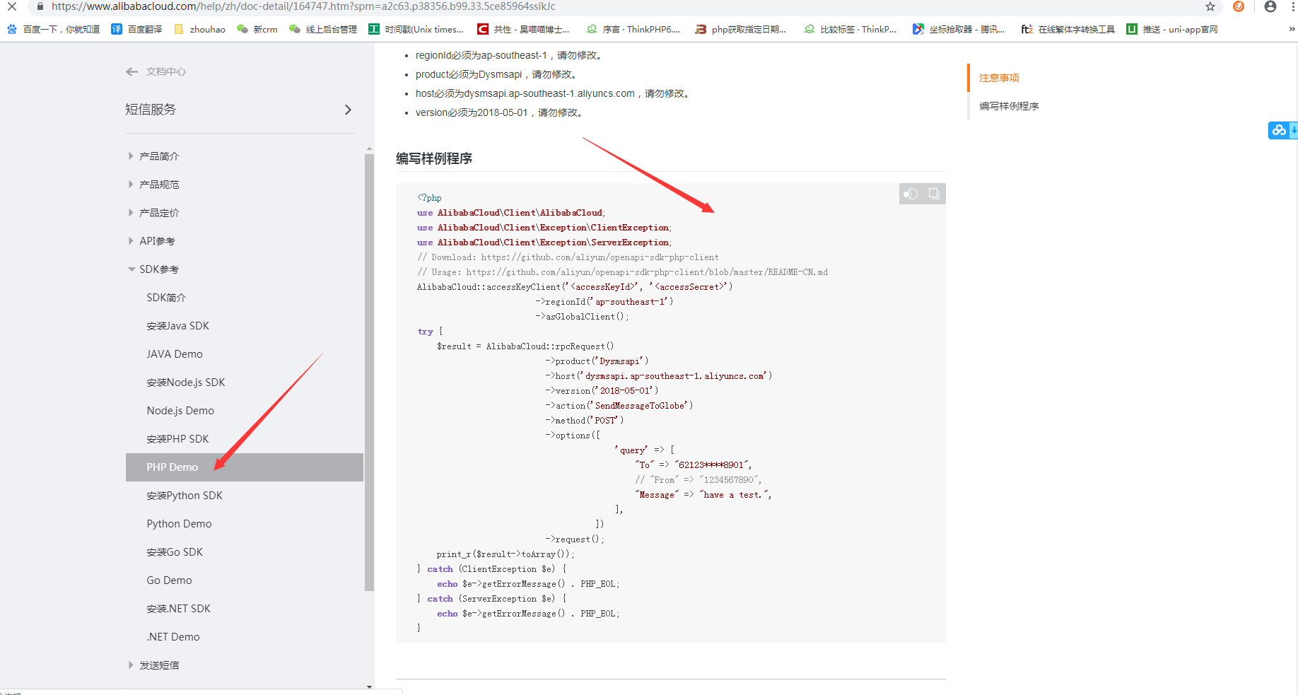Image resolution: width=1298 pixels, height=695 pixels.
Task: Jump to 注意事项 anchor in page outline
Action: click(x=999, y=78)
